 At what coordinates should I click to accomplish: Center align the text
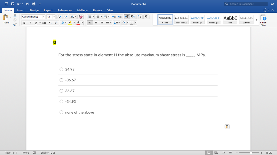[x=96, y=23]
